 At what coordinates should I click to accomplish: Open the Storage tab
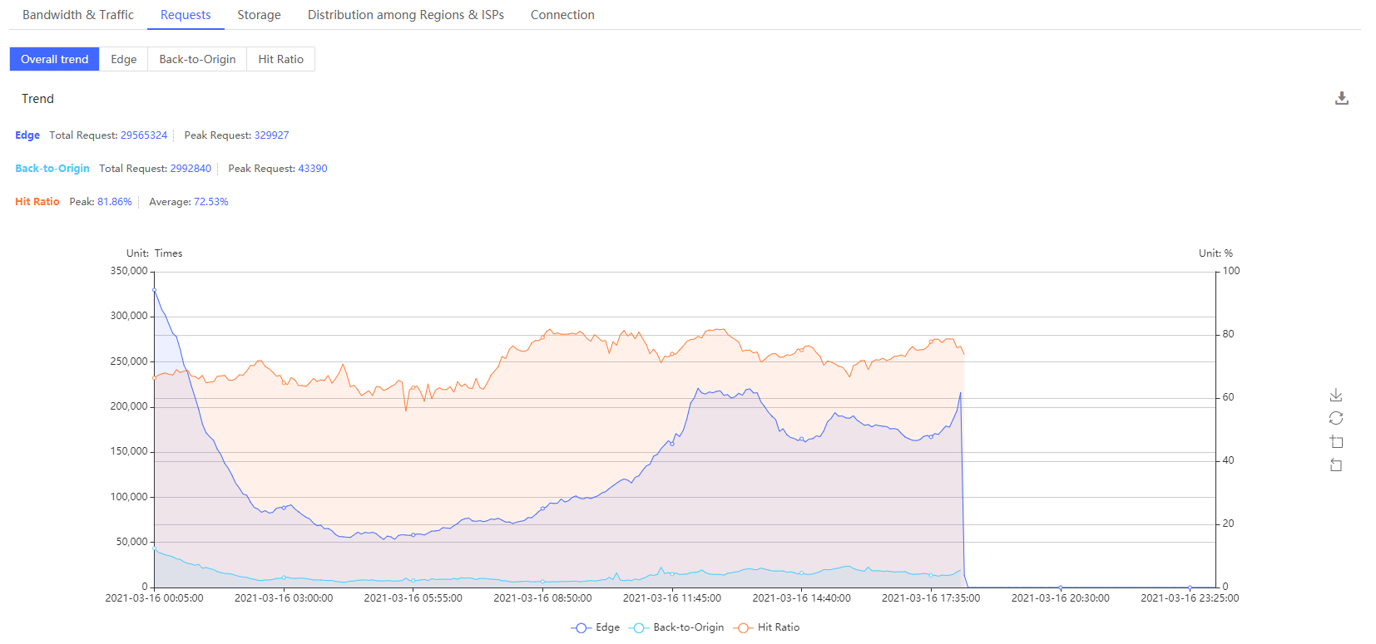point(259,15)
